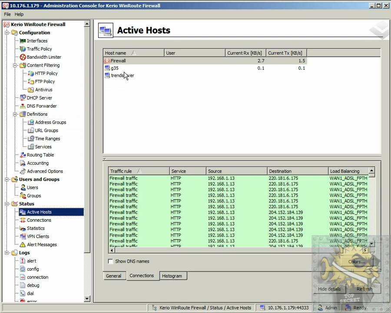Collapse Users and Groups node
This screenshot has height=313, width=391.
tap(7, 180)
